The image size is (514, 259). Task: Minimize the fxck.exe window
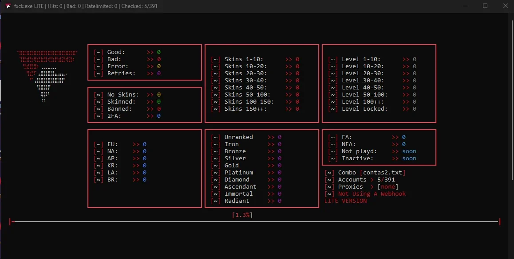(x=465, y=6)
